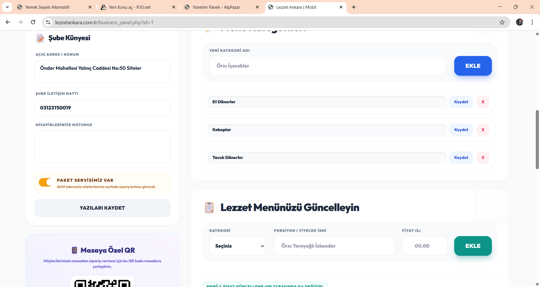Save the Tavuk Dönerler category name
540x287 pixels.
click(461, 158)
